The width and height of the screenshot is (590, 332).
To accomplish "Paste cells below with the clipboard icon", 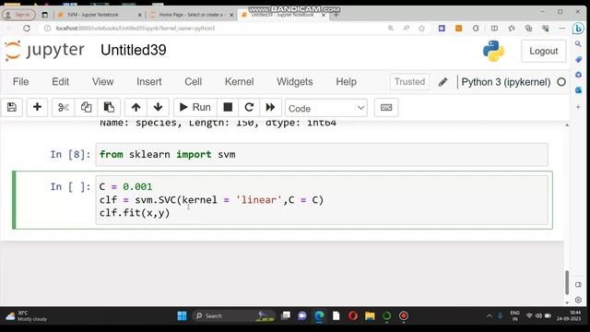I will (109, 107).
